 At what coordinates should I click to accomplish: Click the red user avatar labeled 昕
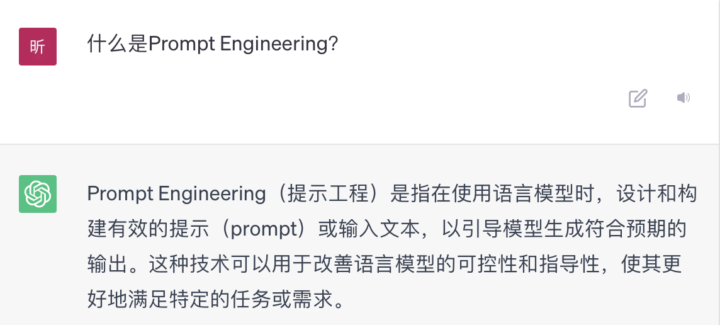pos(38,47)
